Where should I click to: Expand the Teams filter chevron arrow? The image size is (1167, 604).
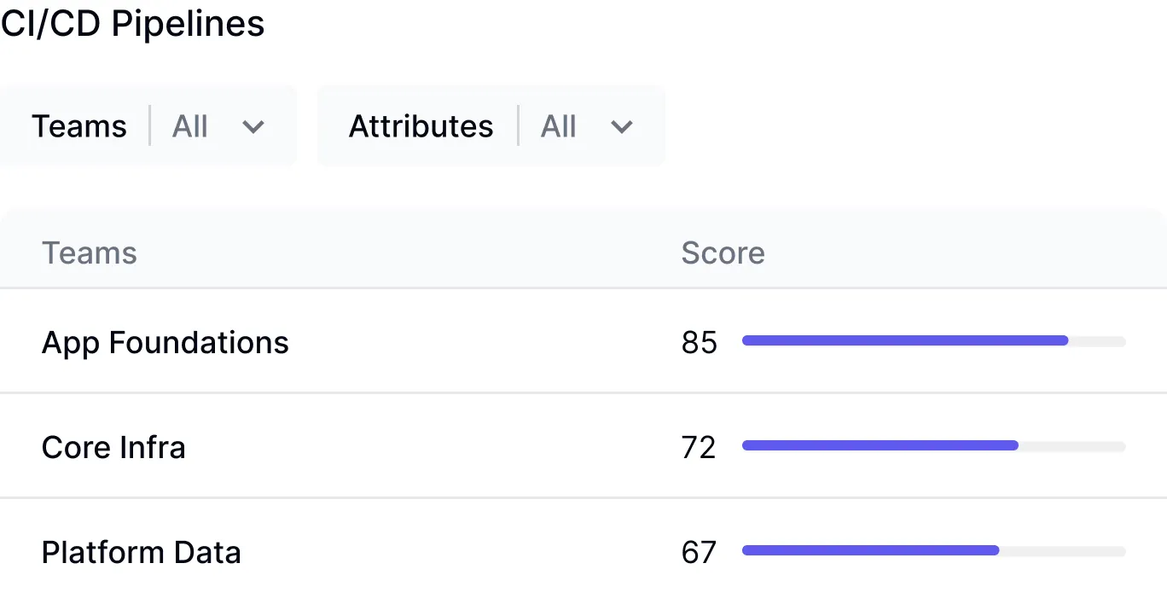click(253, 127)
